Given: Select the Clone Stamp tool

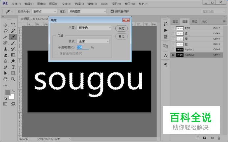Looking at the screenshot, I should [5, 49].
